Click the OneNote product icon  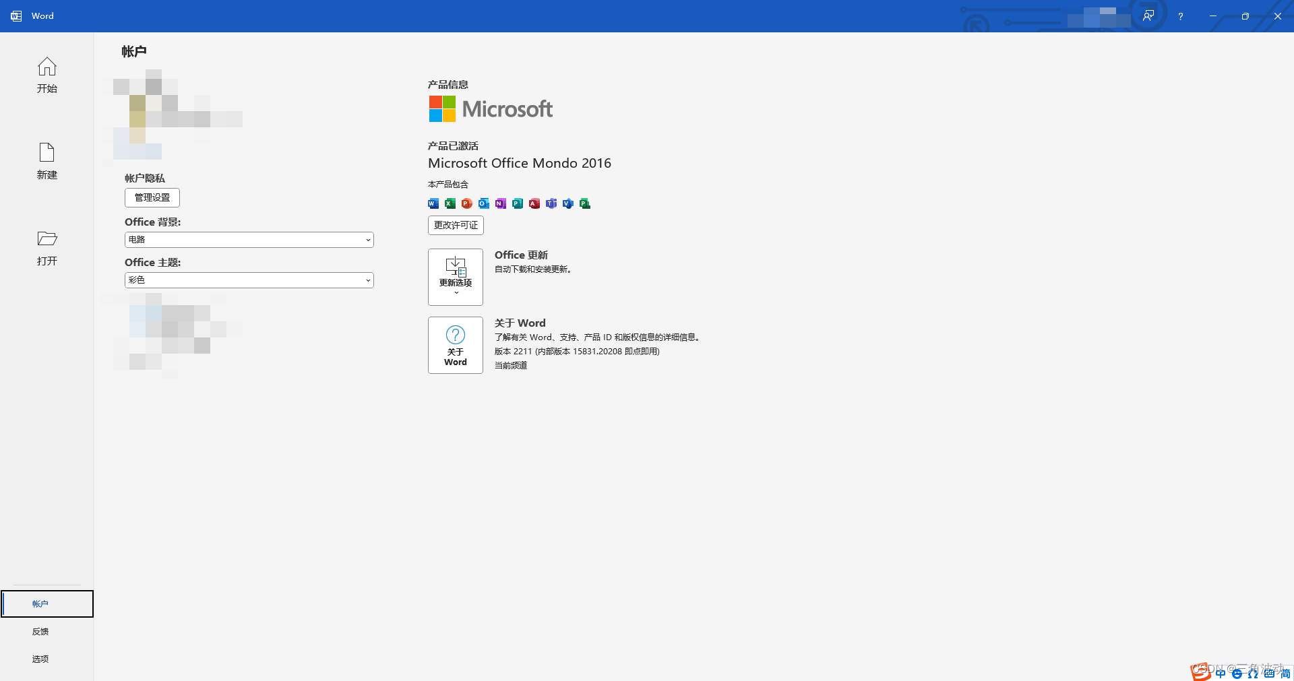coord(501,203)
